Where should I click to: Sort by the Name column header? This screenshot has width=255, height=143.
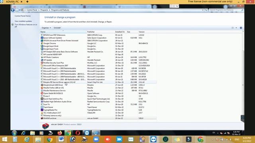[x=63, y=32]
